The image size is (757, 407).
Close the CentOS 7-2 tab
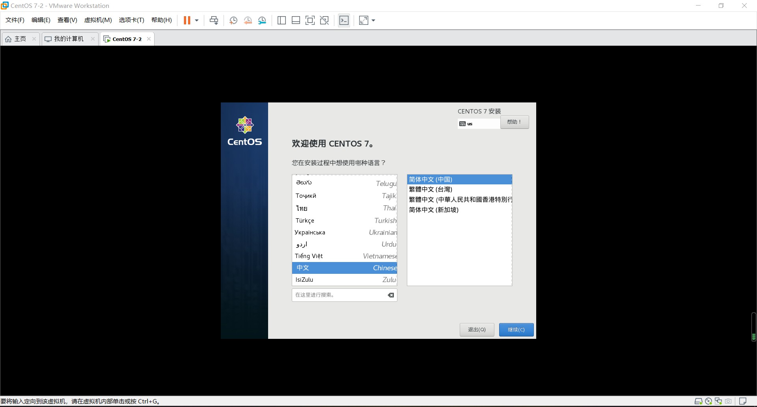coord(149,39)
